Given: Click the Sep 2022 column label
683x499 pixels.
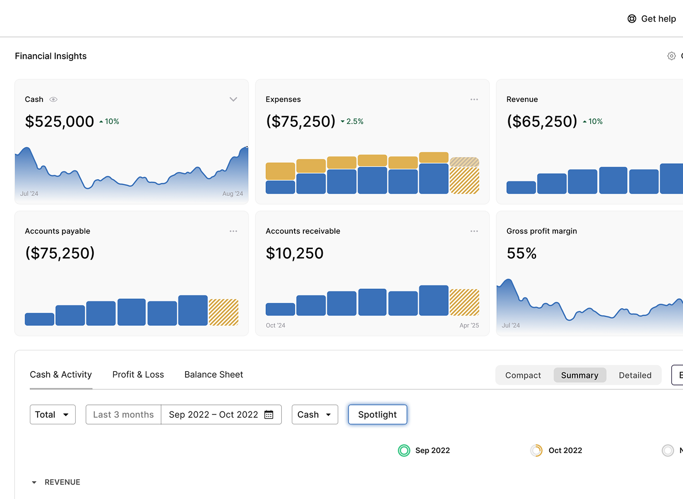Looking at the screenshot, I should pyautogui.click(x=433, y=450).
